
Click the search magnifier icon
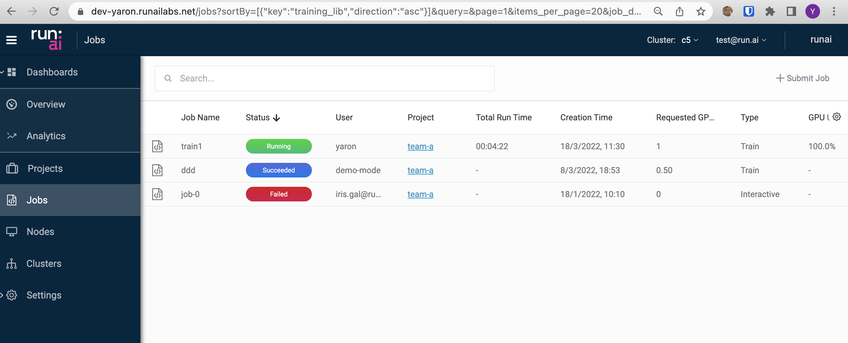point(168,78)
